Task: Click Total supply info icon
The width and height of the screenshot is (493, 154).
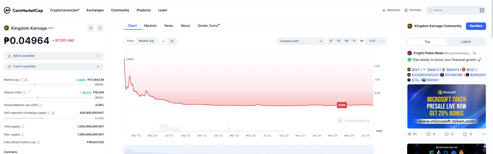Action: click(x=23, y=127)
